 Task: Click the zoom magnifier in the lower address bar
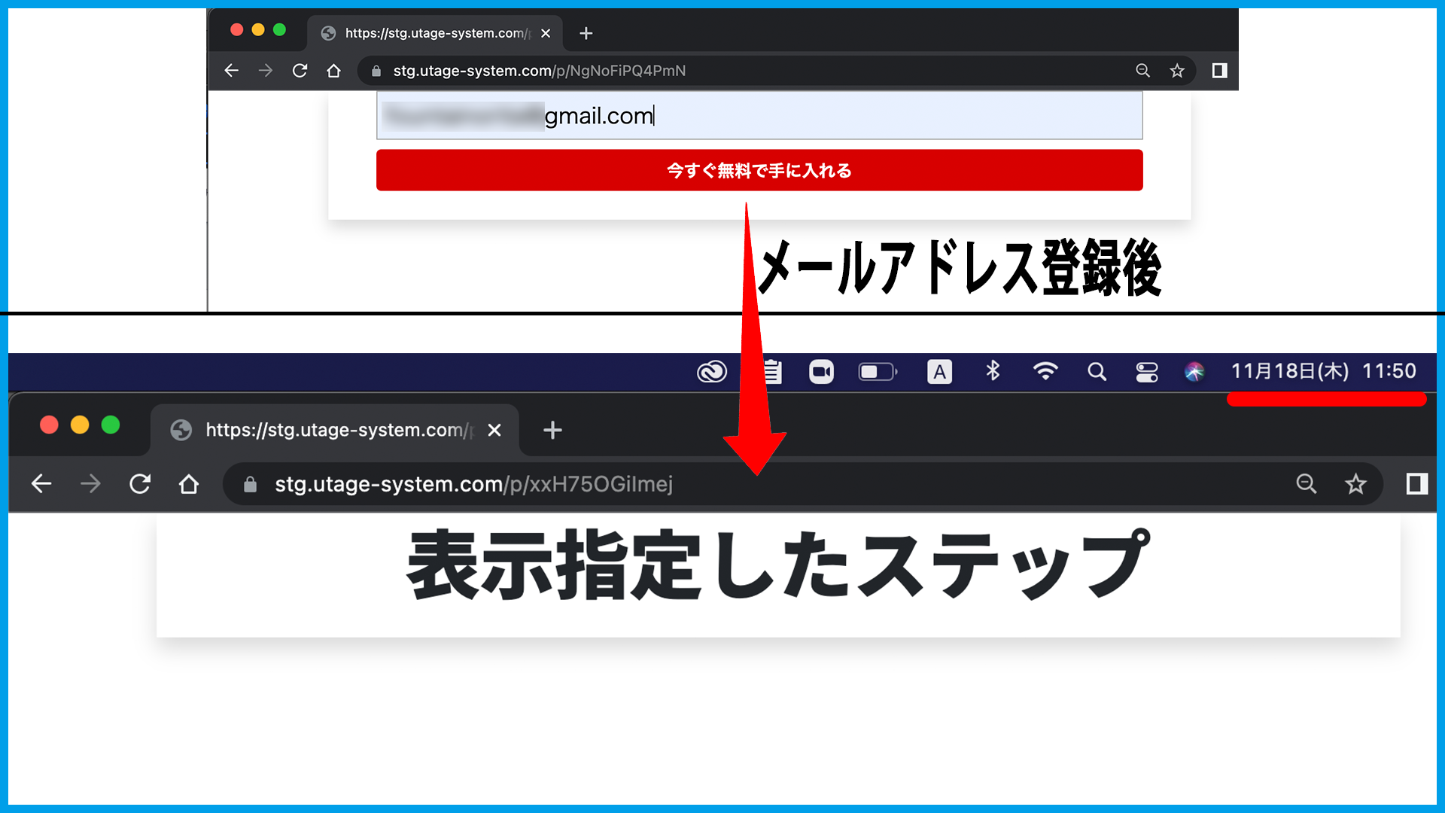[x=1307, y=484]
